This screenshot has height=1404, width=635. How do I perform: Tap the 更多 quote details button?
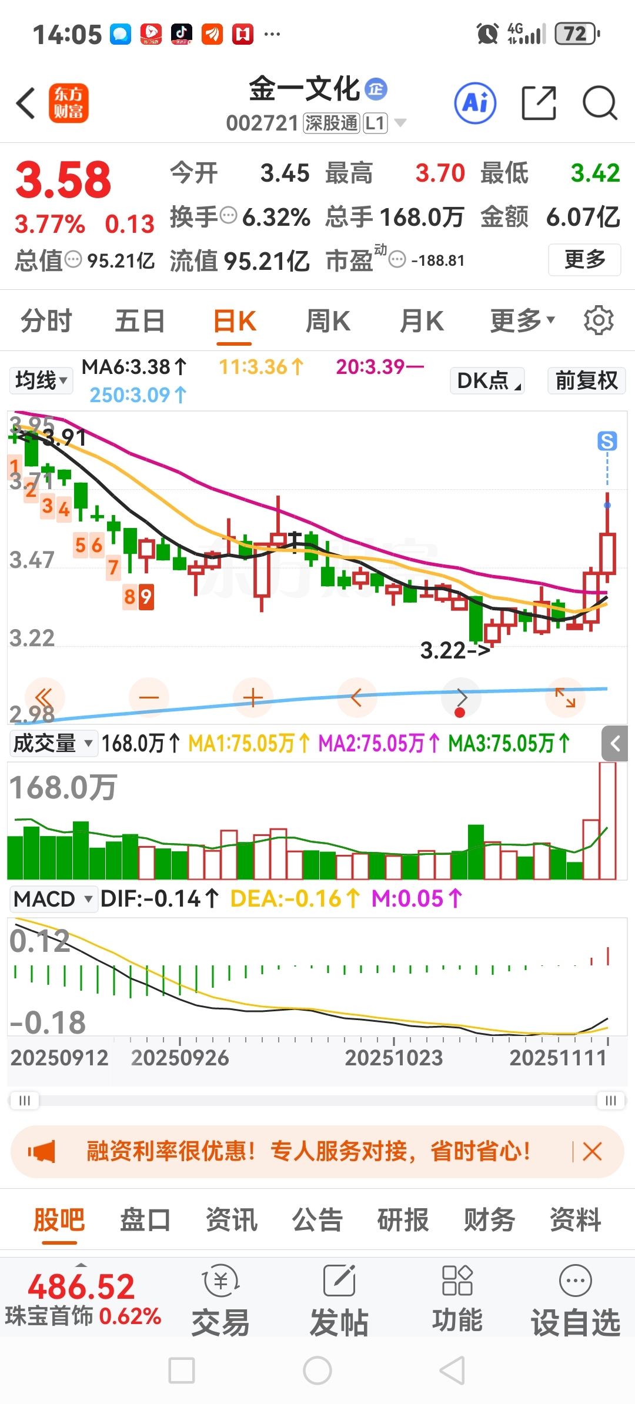tap(584, 259)
